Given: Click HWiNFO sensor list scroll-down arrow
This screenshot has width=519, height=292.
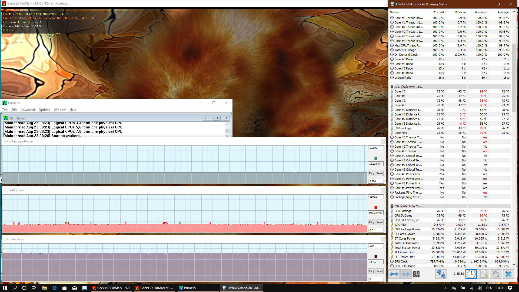Looking at the screenshot, I should click(514, 265).
